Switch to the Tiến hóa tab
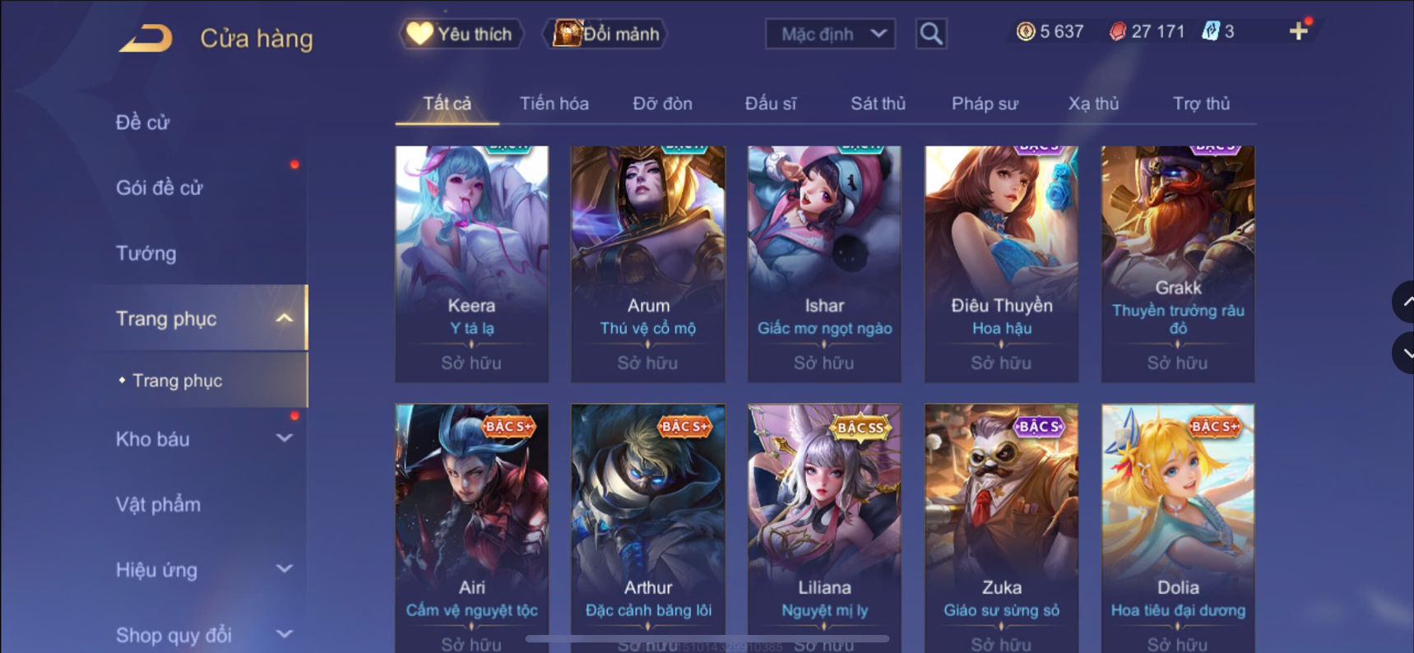This screenshot has height=653, width=1414. [554, 104]
